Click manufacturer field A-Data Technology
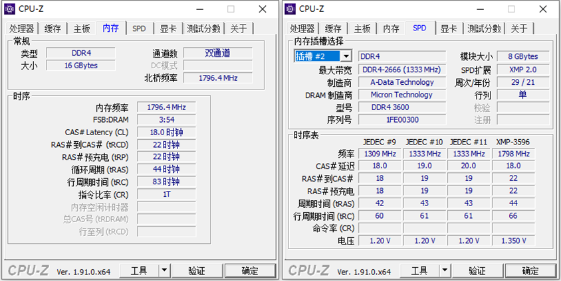 coord(402,82)
